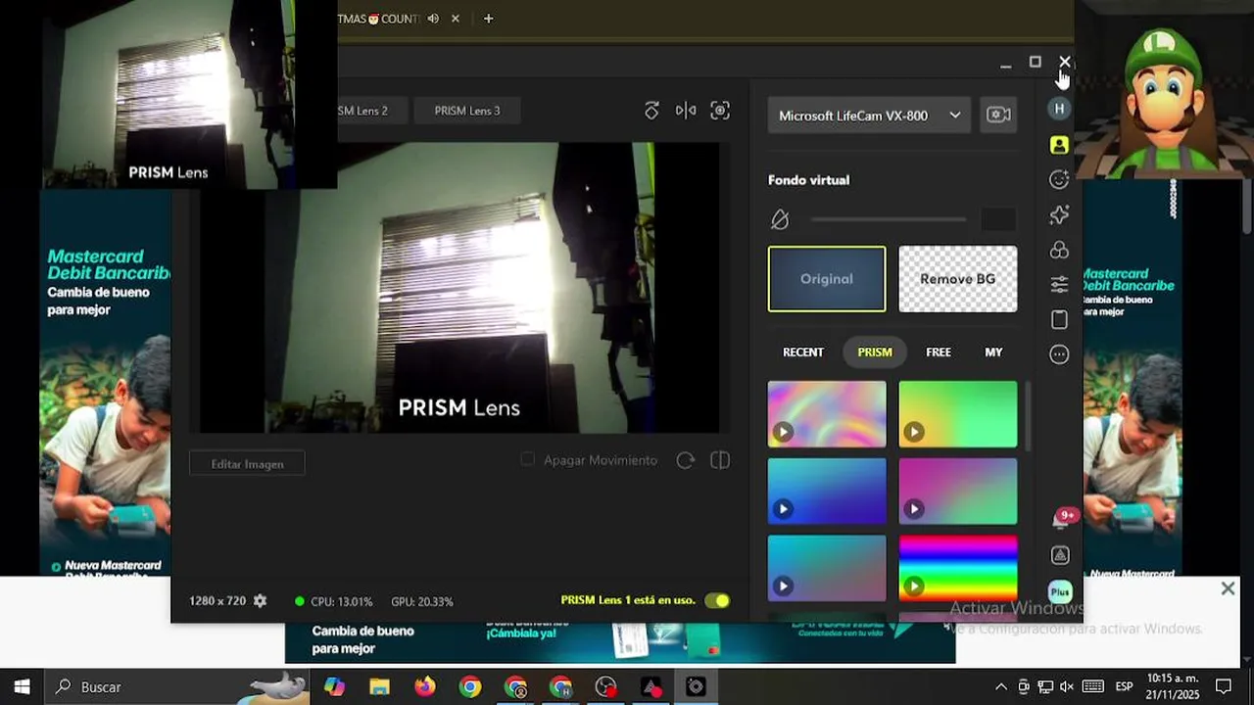The width and height of the screenshot is (1254, 705).
Task: Click the dark color box beside blur slider
Action: (x=998, y=219)
